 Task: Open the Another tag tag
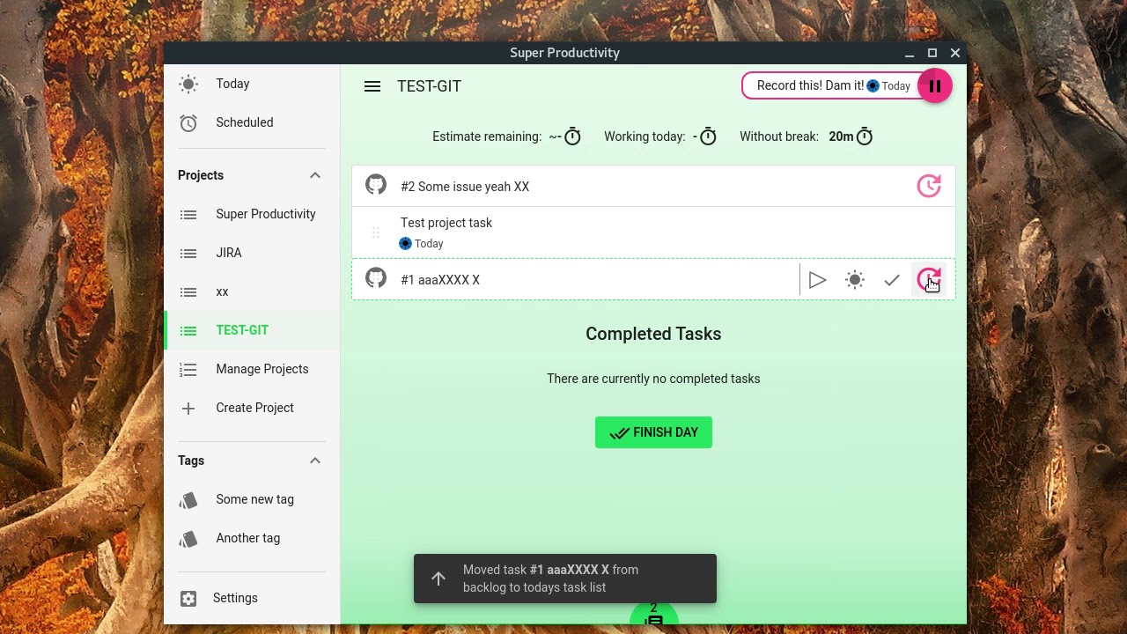pos(252,538)
